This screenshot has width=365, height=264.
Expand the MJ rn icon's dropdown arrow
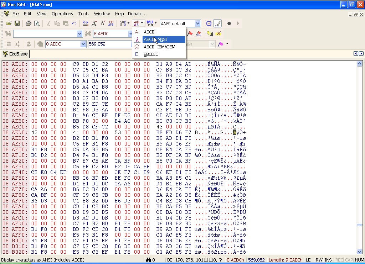[x=155, y=23]
